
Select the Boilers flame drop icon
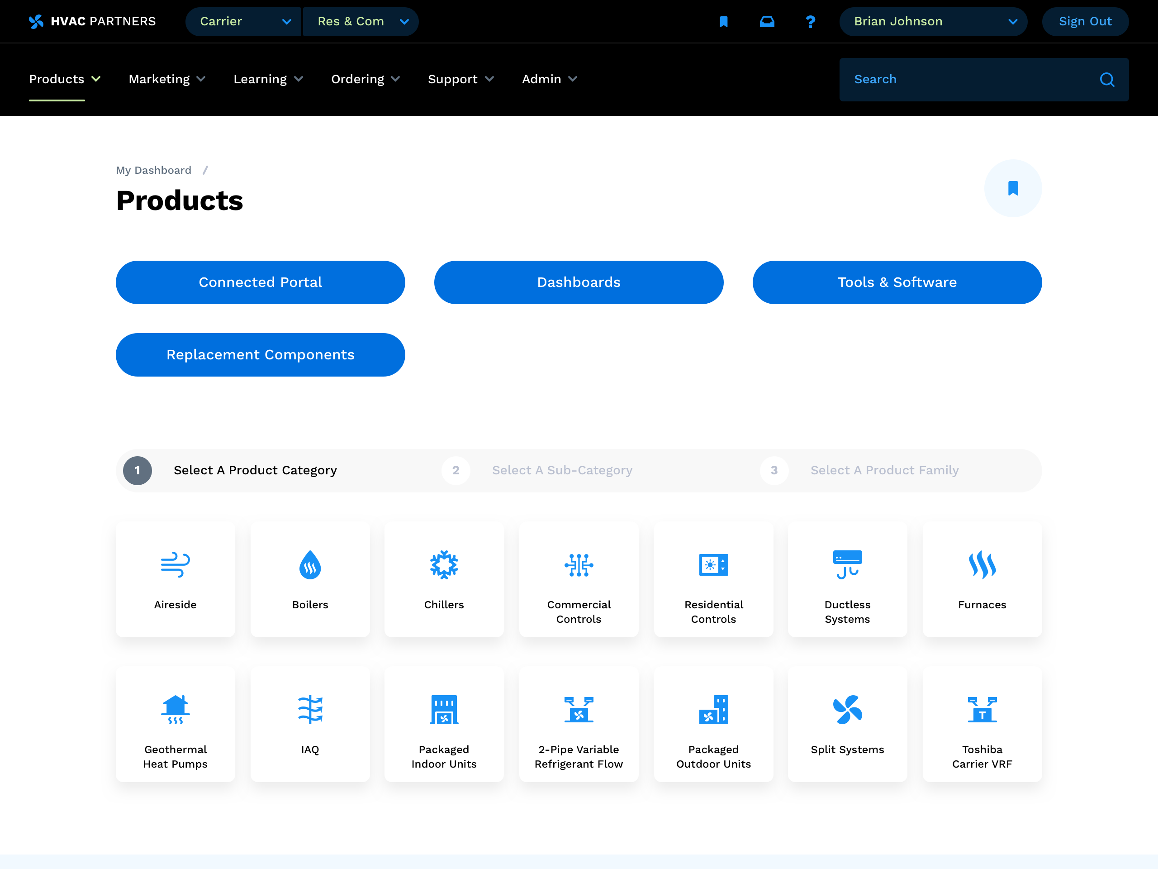[310, 565]
